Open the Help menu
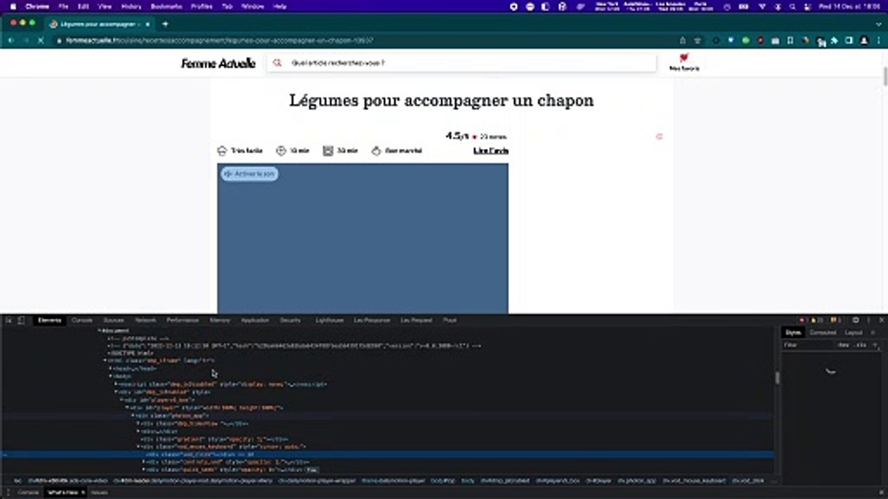The height and width of the screenshot is (499, 888). click(x=280, y=6)
